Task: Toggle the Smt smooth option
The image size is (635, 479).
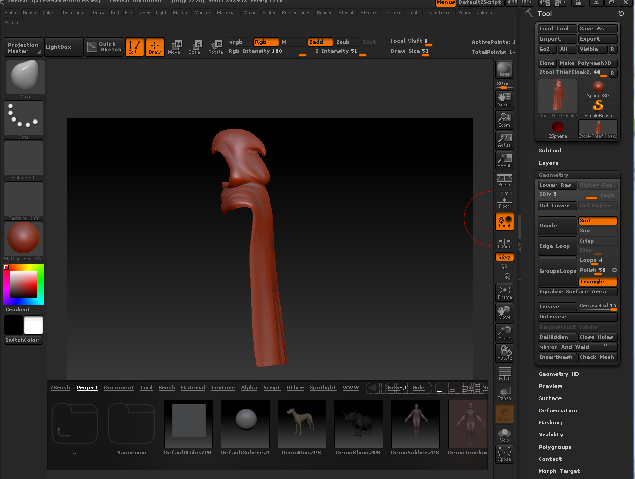Action: pos(598,221)
